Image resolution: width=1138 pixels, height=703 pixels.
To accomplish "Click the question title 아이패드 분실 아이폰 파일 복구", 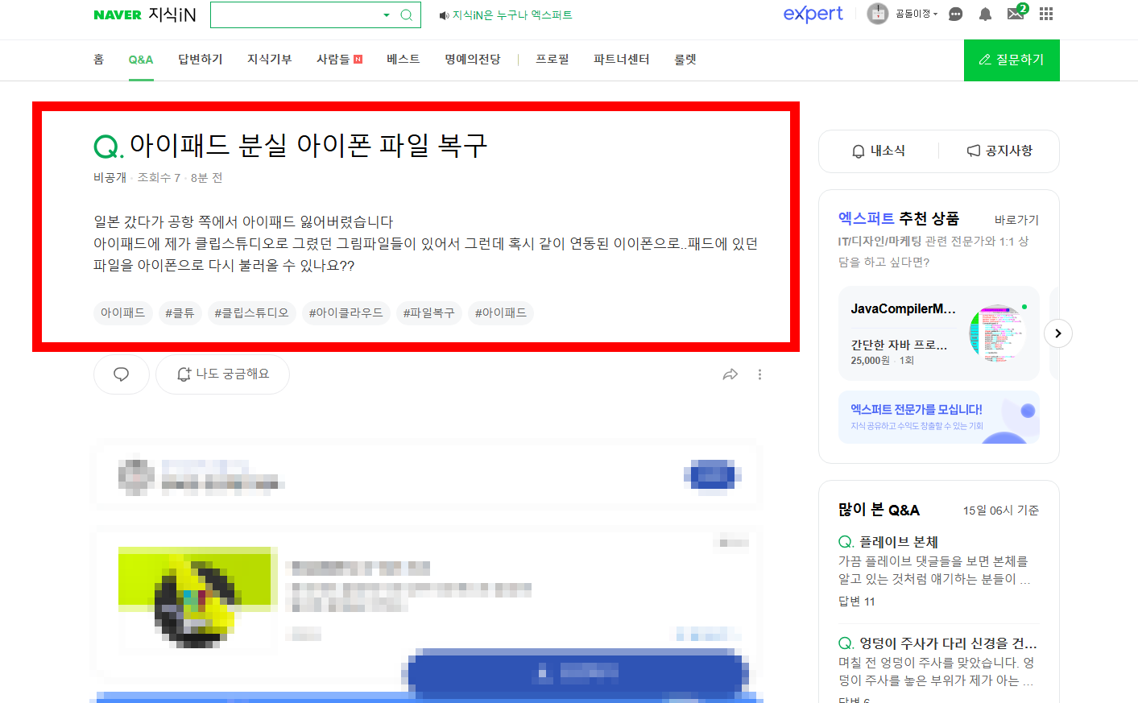I will pos(308,146).
